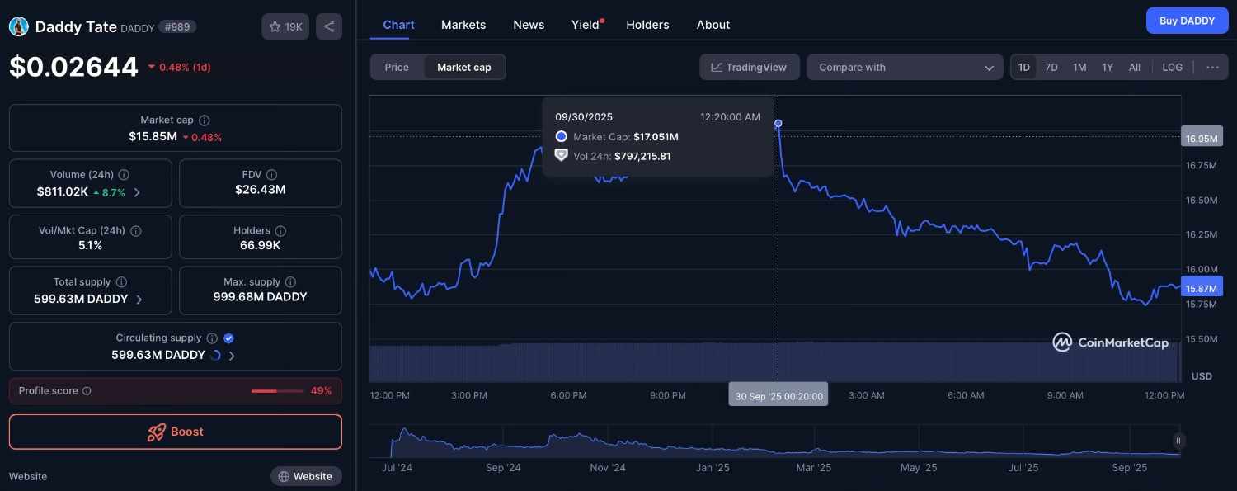Click the Profile score info icon
The height and width of the screenshot is (491, 1237).
tap(87, 391)
